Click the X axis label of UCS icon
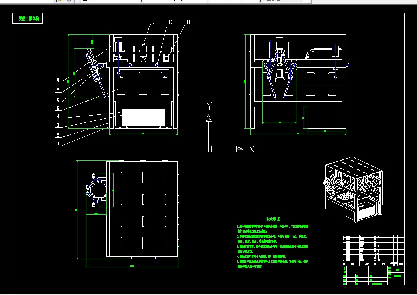Image resolution: width=417 pixels, height=295 pixels. [252, 149]
